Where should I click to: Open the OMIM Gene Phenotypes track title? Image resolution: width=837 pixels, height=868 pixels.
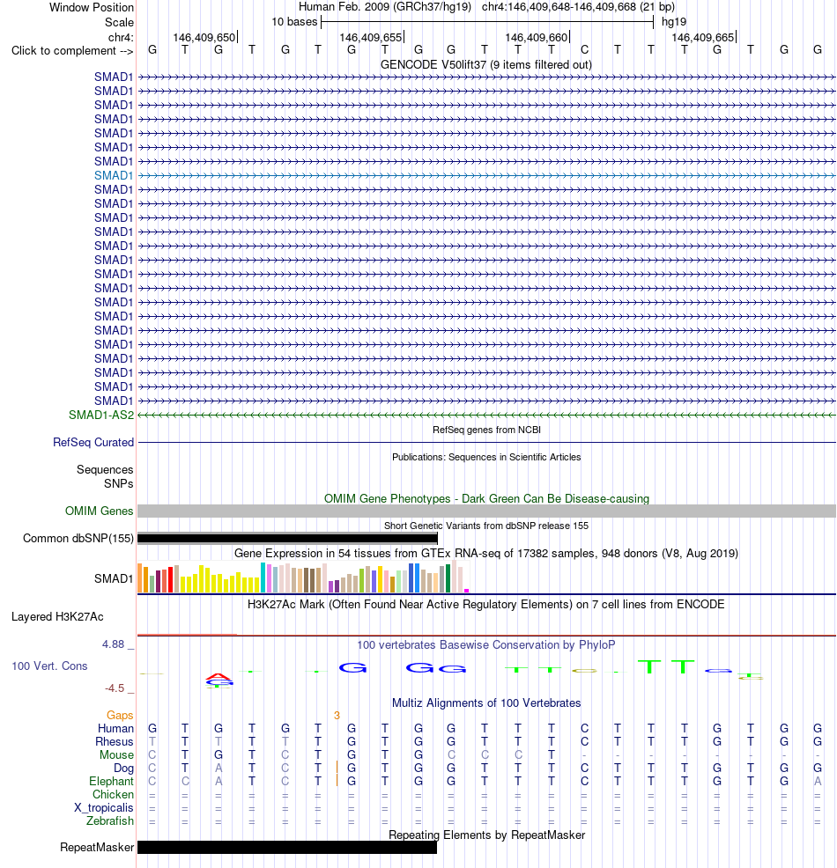tap(486, 499)
